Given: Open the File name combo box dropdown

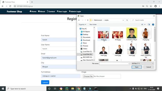Looking at the screenshot, I should pyautogui.click(x=129, y=63).
